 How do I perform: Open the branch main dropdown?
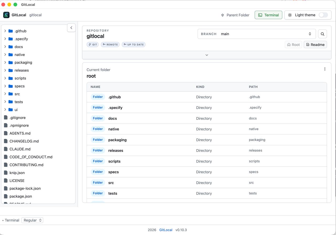256,34
